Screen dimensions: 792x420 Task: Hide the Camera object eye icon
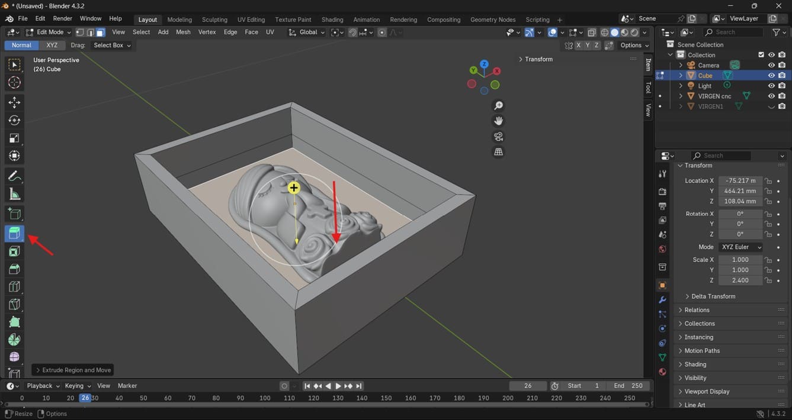[771, 65]
